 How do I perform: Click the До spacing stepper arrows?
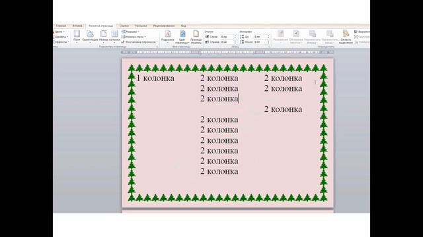[x=268, y=37]
